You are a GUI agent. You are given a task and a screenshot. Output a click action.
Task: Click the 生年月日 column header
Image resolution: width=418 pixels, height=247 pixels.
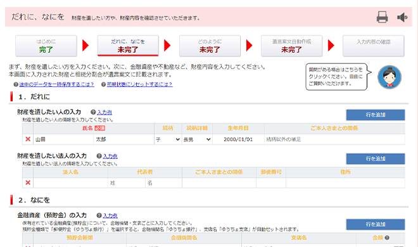click(x=238, y=128)
